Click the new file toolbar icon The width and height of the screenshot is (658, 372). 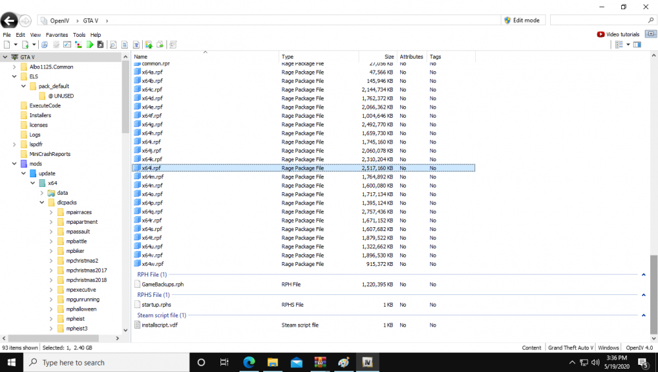[x=7, y=45]
